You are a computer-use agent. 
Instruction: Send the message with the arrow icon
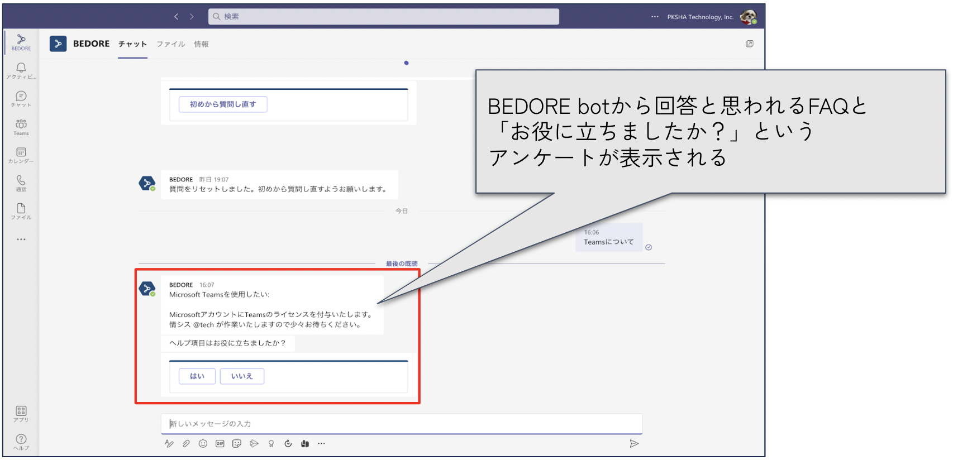coord(634,444)
